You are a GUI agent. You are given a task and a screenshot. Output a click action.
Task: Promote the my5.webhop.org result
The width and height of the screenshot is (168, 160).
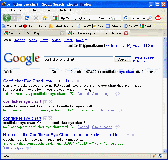(45, 118)
